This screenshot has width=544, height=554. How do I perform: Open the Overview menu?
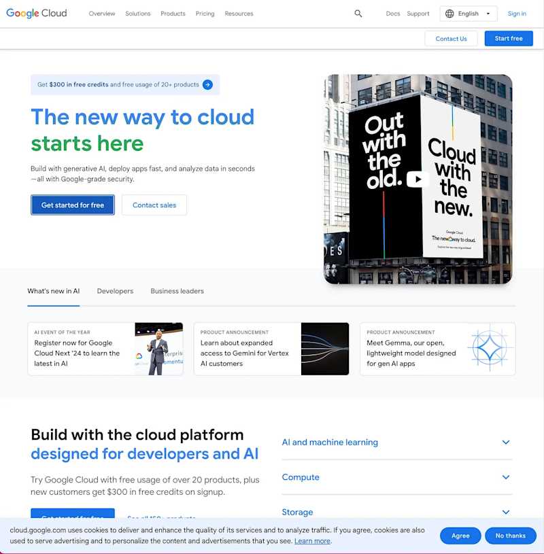[x=102, y=14]
